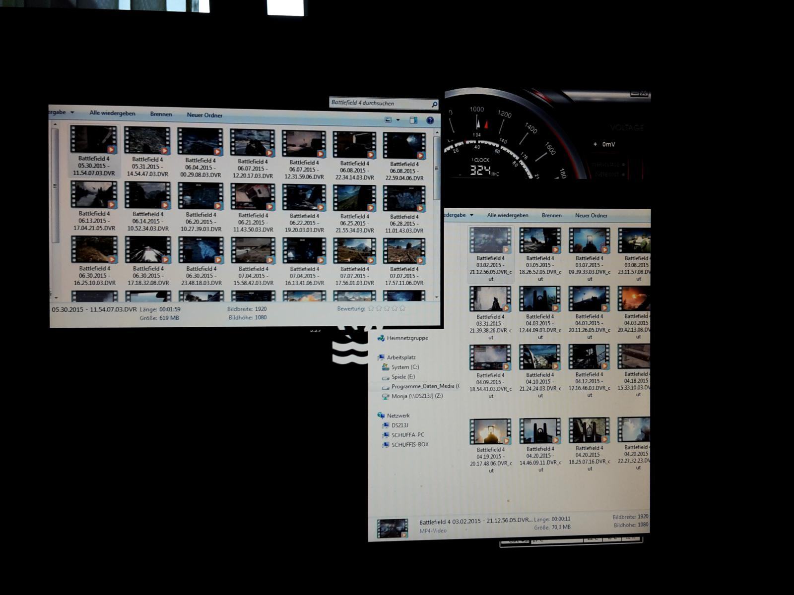Screen dimensions: 794x595
Task: Select video 06.20.2015 - 10.27.39.03.DVR
Action: click(201, 207)
